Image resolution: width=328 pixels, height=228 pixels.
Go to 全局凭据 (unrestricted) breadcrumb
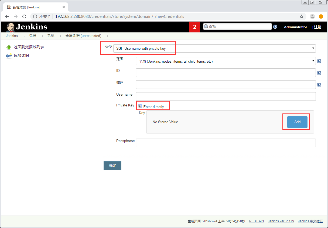tap(83, 36)
